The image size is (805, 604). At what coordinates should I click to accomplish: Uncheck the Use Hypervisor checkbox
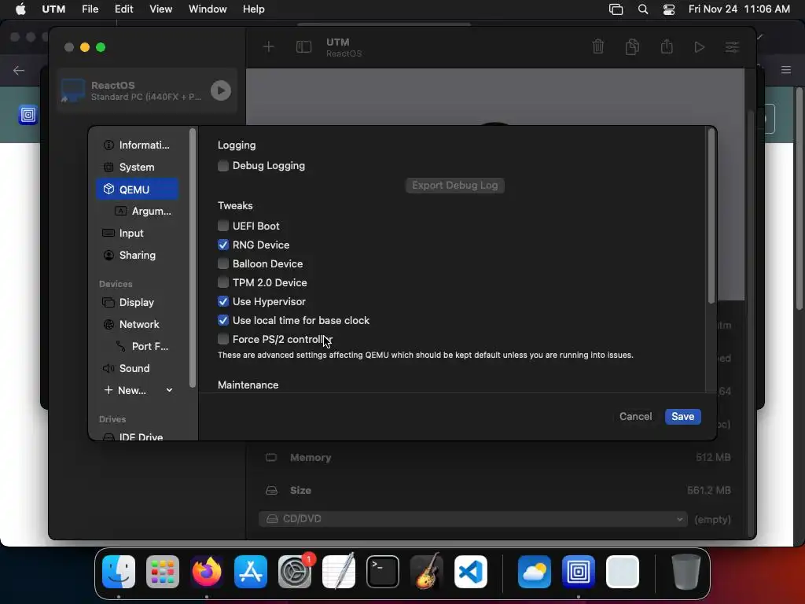(222, 301)
